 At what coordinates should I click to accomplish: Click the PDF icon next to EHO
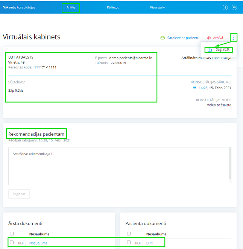pyautogui.click(x=138, y=243)
